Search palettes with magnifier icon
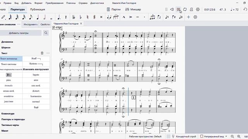This screenshot has height=139, width=248. (46, 33)
